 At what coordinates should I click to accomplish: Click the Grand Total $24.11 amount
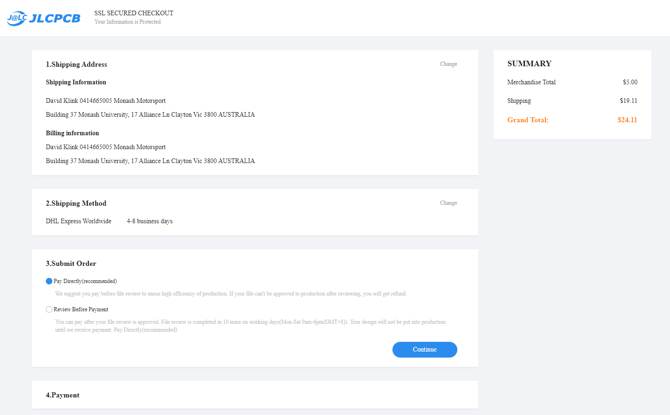(627, 120)
